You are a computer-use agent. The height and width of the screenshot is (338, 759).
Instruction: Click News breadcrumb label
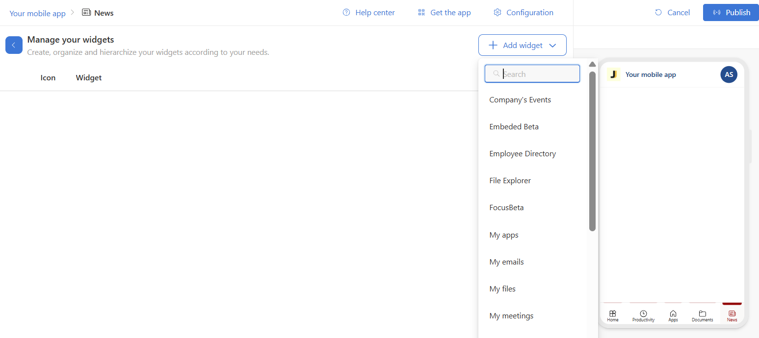pos(104,13)
